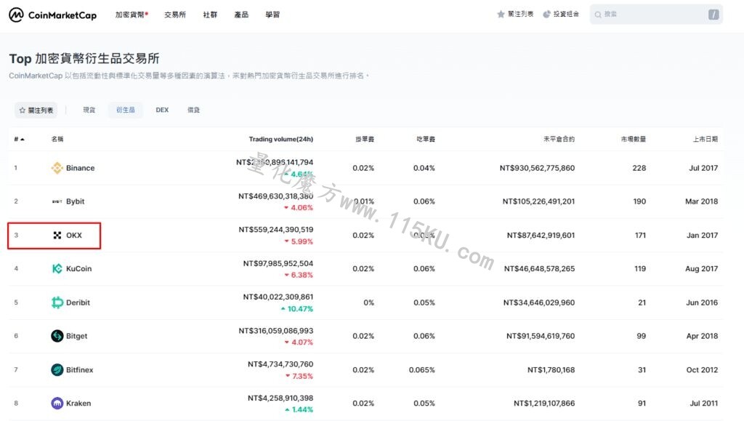The height and width of the screenshot is (421, 744).
Task: Select the NT$105,226,491,201 open interest cell
Action: coord(538,201)
